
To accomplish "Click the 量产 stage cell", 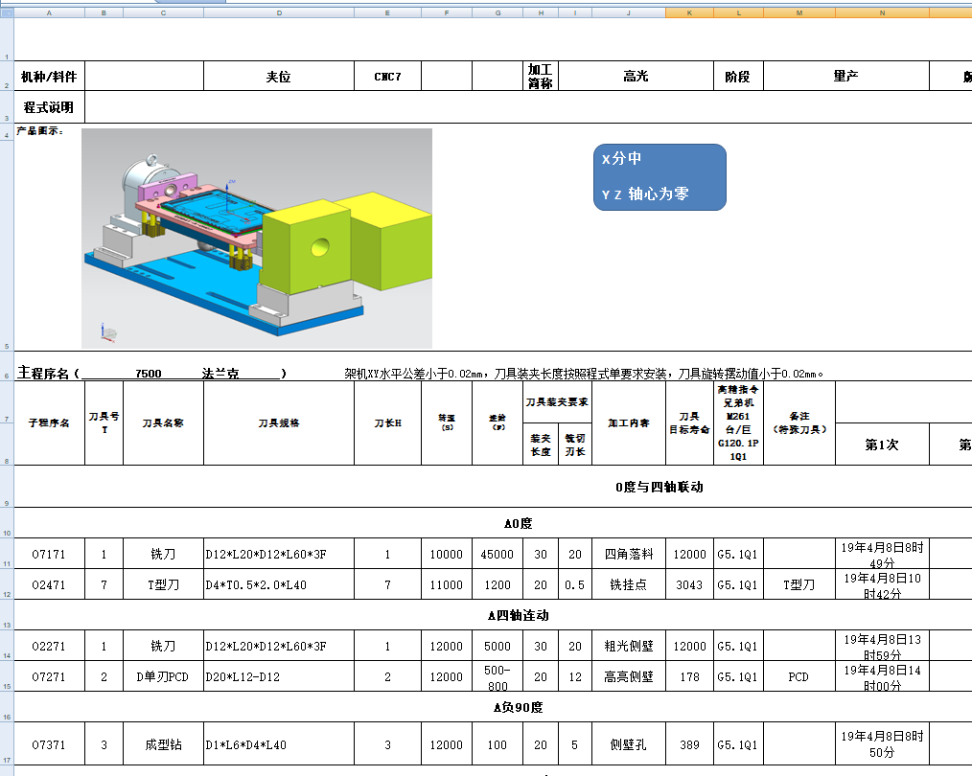I will [x=845, y=75].
